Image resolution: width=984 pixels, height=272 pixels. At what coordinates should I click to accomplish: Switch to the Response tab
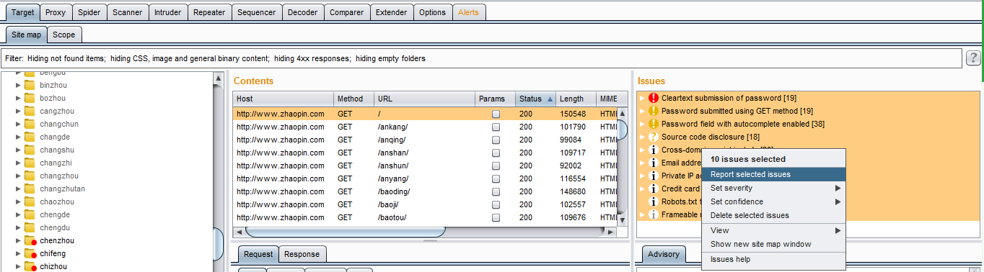302,254
